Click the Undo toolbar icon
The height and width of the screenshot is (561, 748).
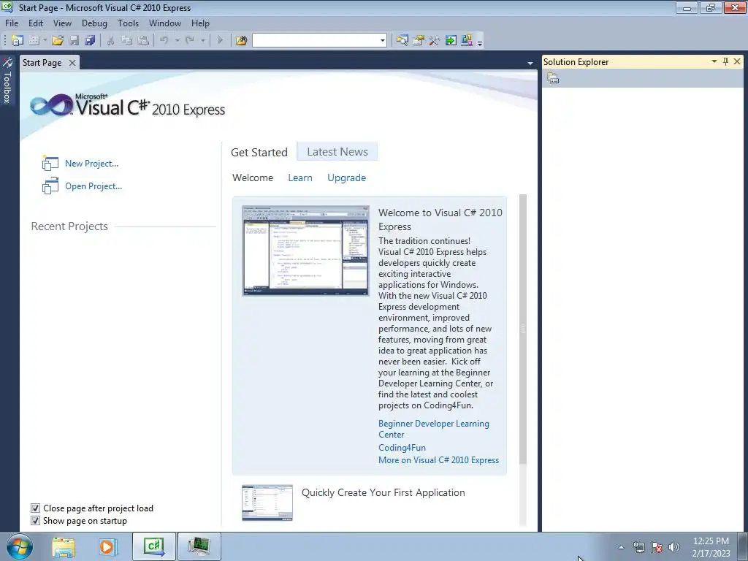click(x=164, y=41)
